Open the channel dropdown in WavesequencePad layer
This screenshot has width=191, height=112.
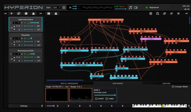click(x=16, y=54)
